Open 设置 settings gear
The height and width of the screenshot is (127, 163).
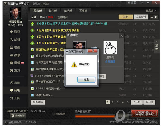pos(132,2)
